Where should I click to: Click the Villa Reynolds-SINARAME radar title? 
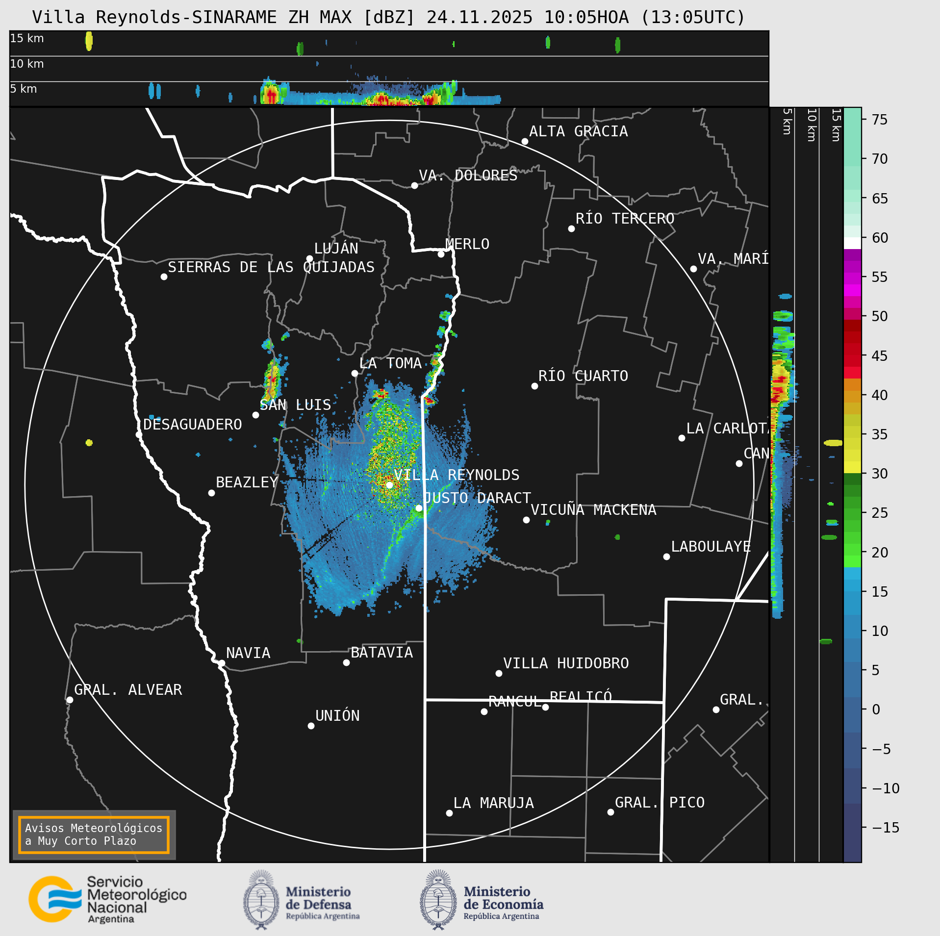point(388,17)
